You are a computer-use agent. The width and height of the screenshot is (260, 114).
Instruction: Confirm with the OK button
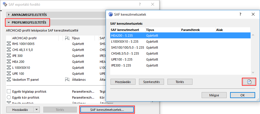click(242, 95)
